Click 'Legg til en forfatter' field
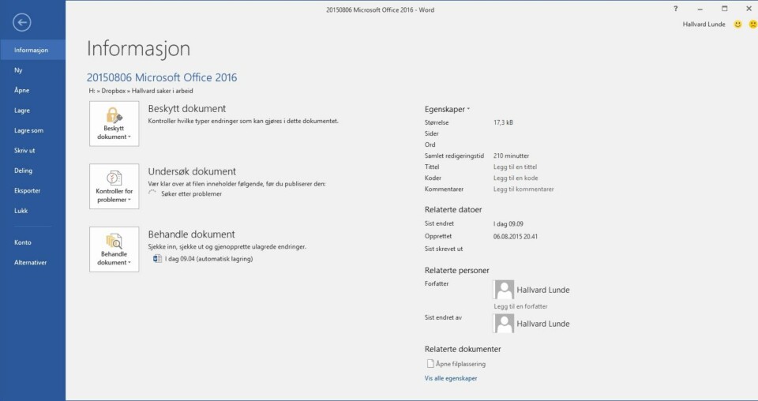Image resolution: width=758 pixels, height=401 pixels. [520, 306]
